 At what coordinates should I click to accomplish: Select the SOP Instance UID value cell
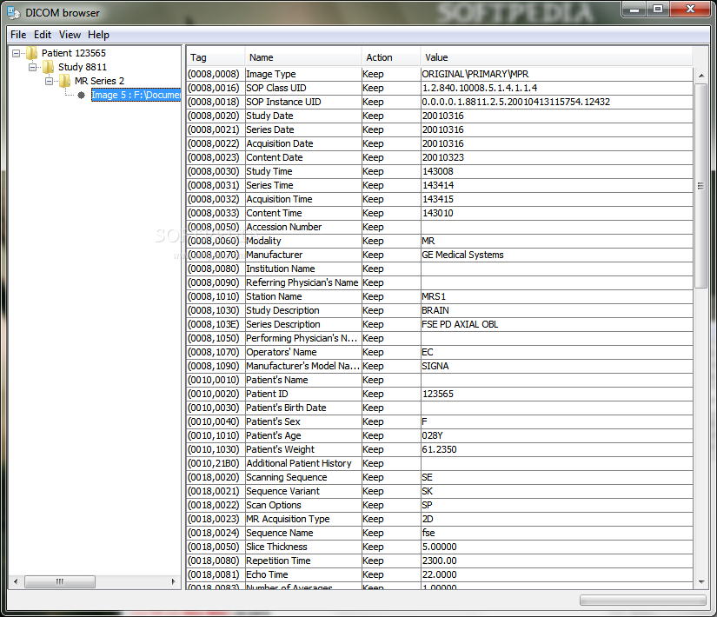(556, 102)
